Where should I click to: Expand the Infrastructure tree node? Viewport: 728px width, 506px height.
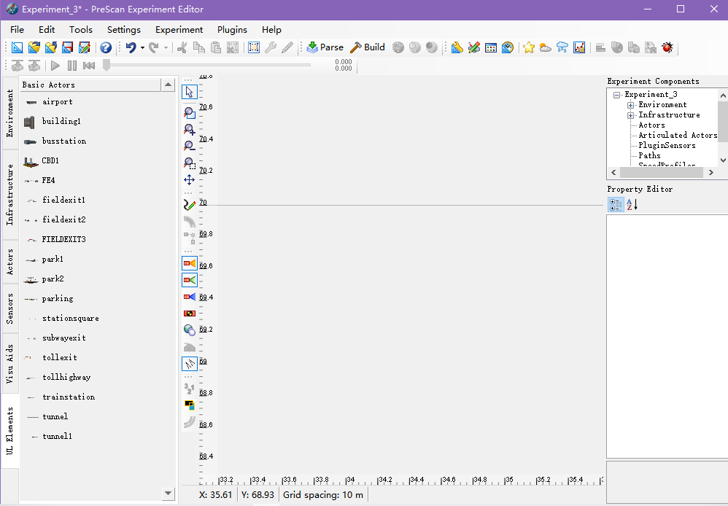(x=630, y=115)
